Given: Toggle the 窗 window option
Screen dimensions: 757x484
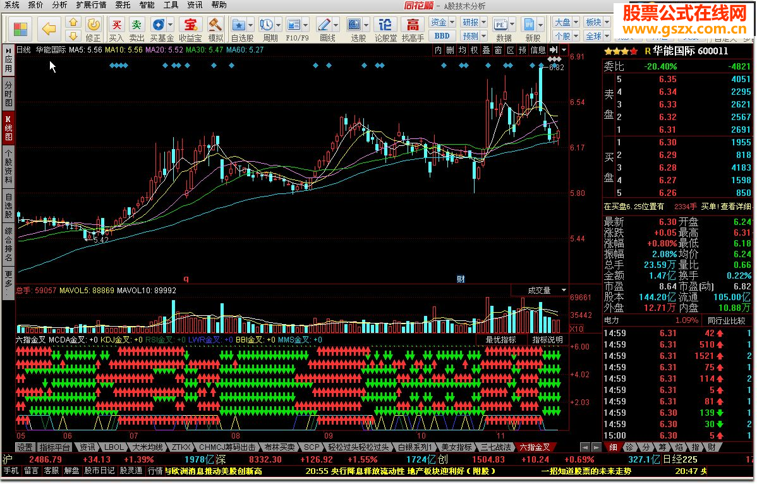Looking at the screenshot, I should click(x=498, y=50).
